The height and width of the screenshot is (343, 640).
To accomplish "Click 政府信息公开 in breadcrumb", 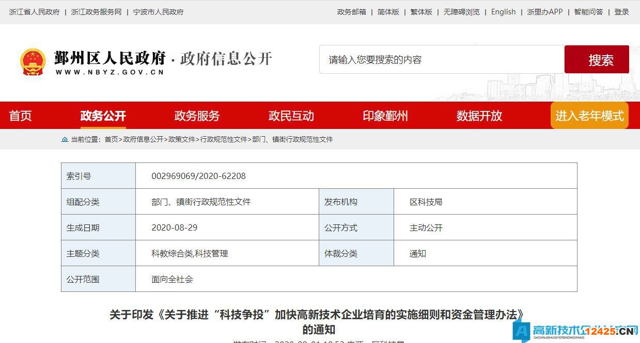I will tap(143, 140).
